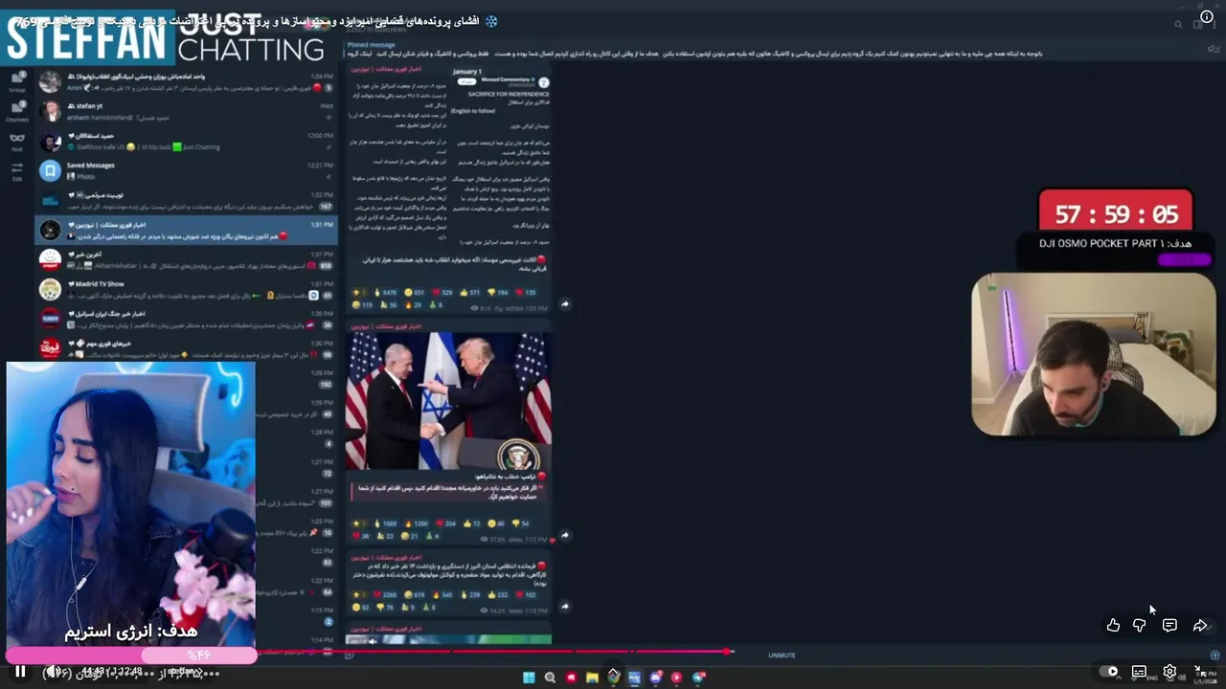Screen dimensions: 1226x689
Task: Open comments via speech bubble icon
Action: click(1169, 625)
